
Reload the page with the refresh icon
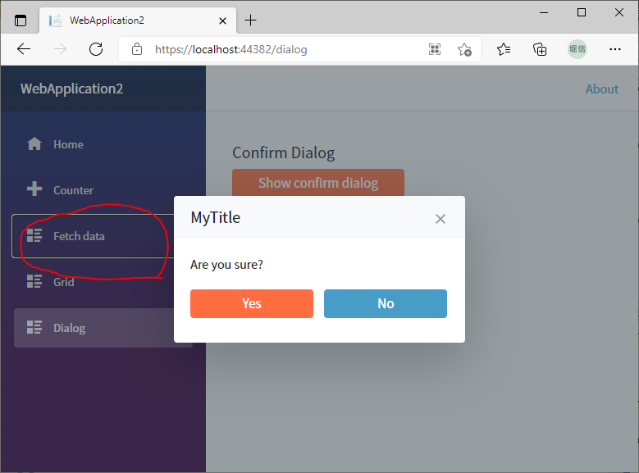coord(96,49)
